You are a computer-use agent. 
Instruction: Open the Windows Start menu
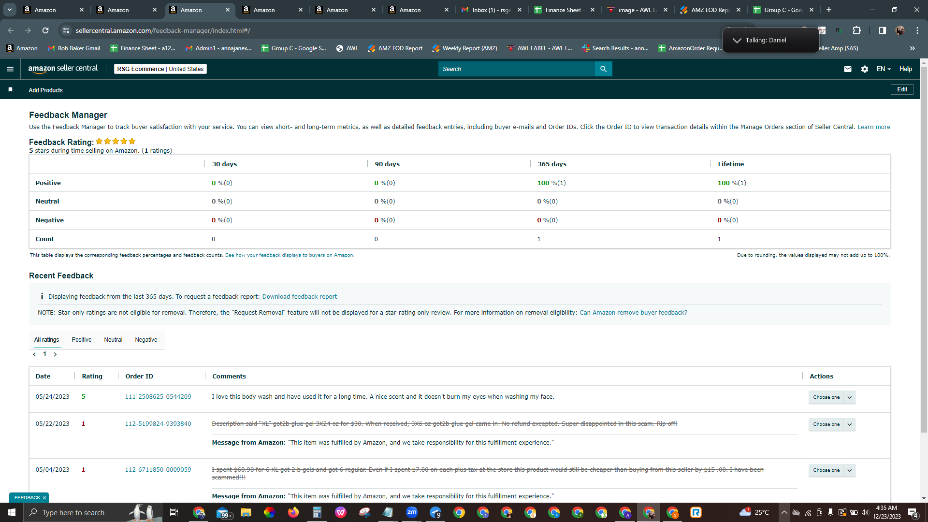12,512
